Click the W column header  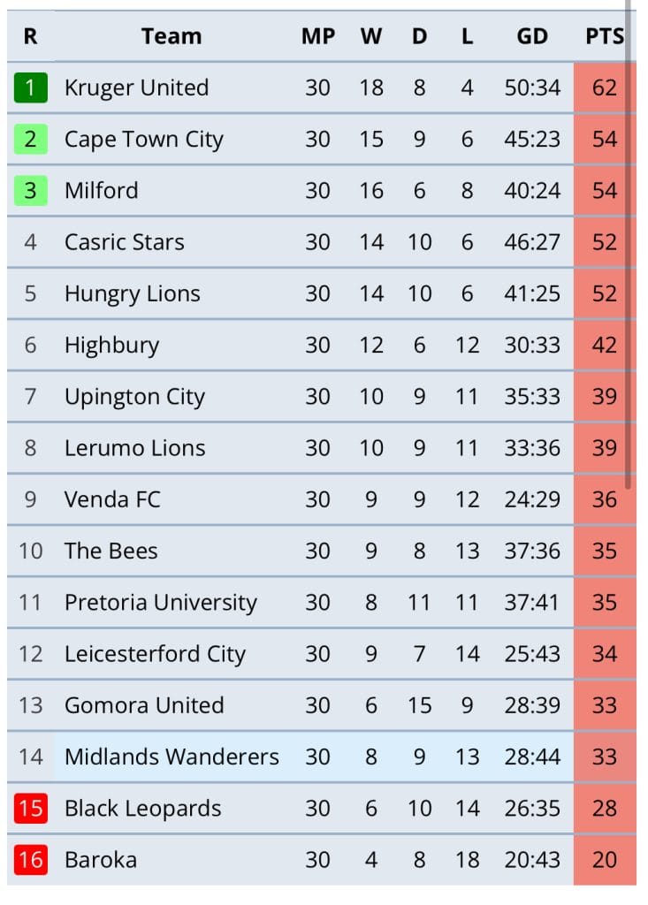coord(370,36)
